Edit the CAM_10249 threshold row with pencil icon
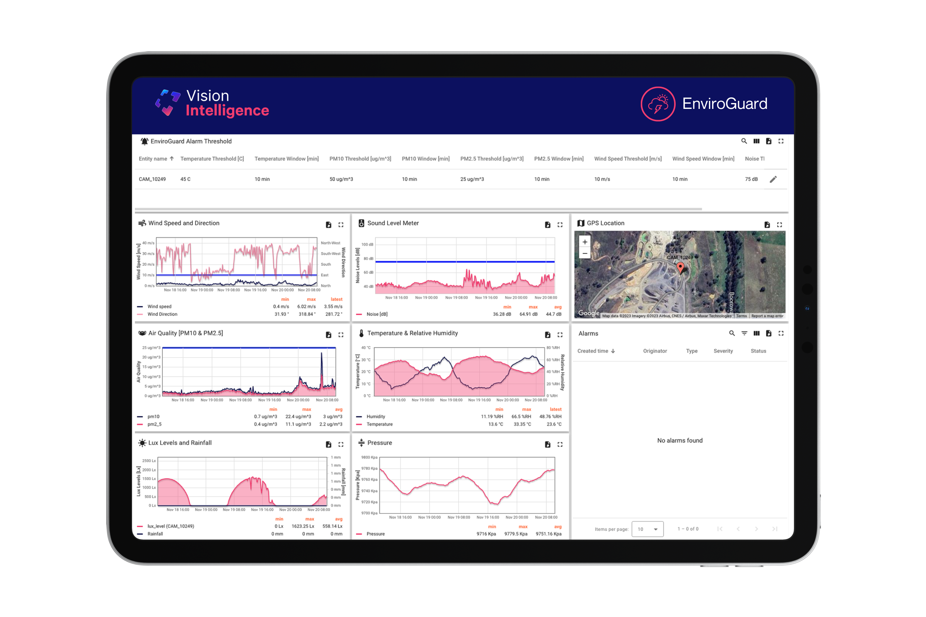 click(773, 180)
